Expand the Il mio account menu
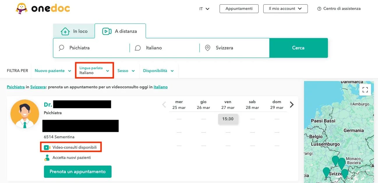Image resolution: width=378 pixels, height=183 pixels. tap(285, 9)
